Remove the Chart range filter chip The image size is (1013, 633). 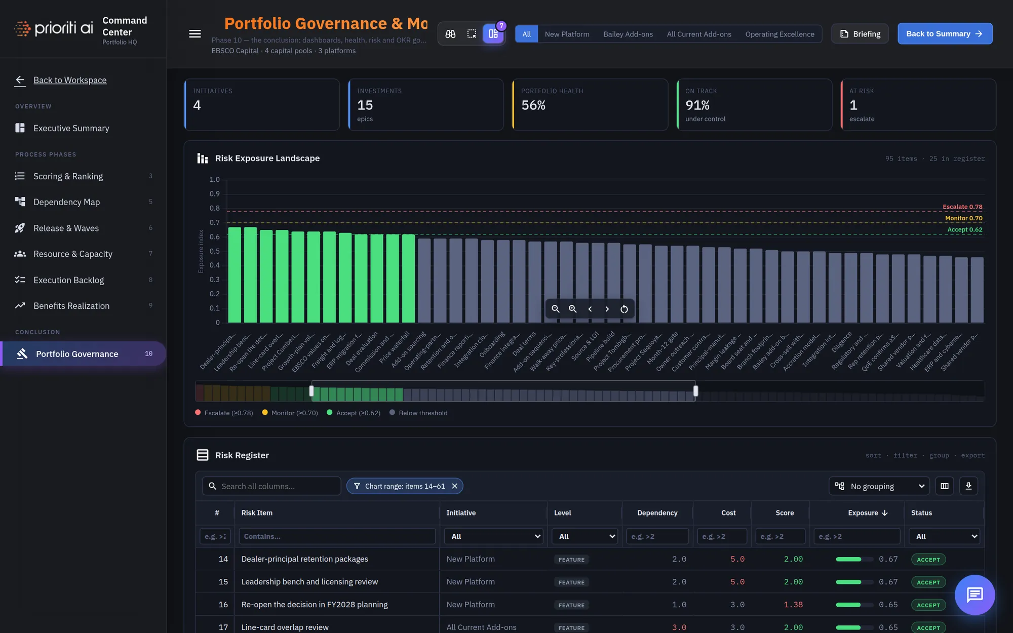pos(455,486)
